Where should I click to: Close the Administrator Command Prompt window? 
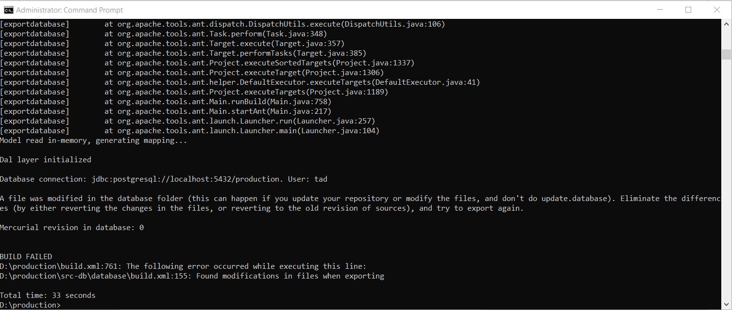(x=716, y=10)
